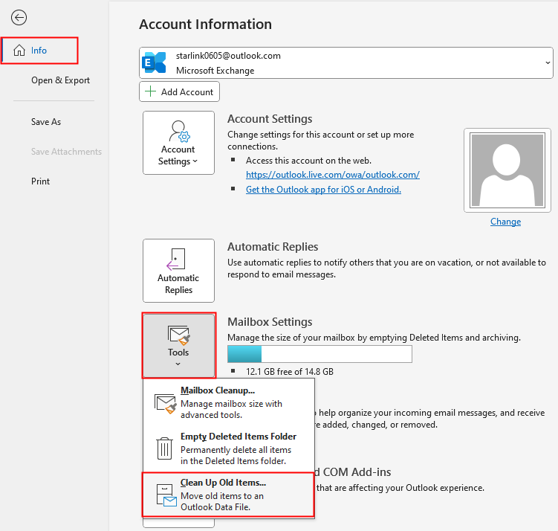This screenshot has height=531, width=558.
Task: Follow Get the Outlook app link
Action: pyautogui.click(x=323, y=190)
